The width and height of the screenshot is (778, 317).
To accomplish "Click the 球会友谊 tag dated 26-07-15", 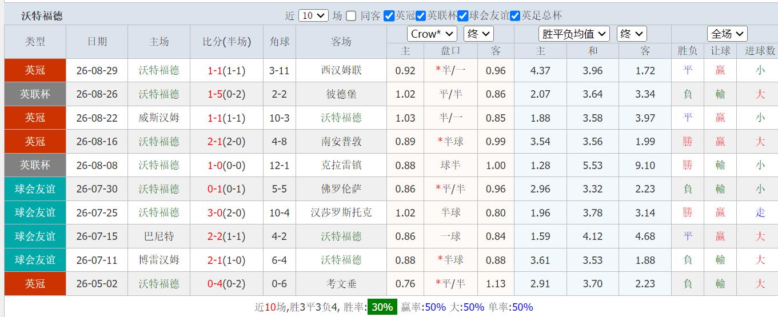I will (x=35, y=236).
